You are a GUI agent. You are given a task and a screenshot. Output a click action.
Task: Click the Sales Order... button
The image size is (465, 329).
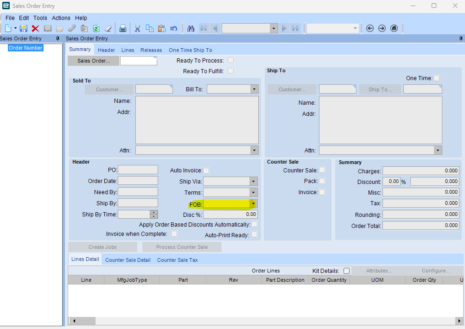pos(93,61)
